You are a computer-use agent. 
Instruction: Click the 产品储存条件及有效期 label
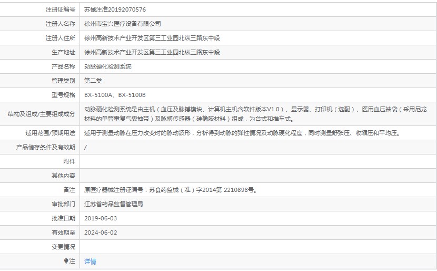[x=46, y=147]
